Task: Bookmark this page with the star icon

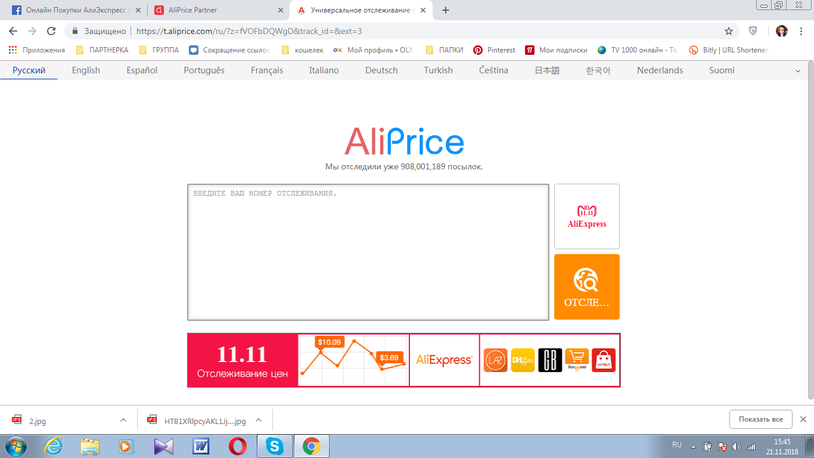Action: (x=728, y=31)
